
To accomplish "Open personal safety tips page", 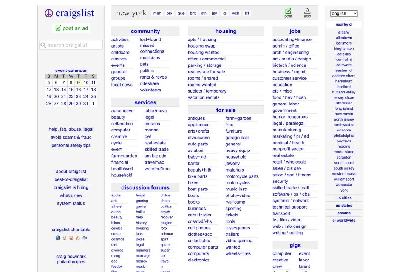I will coord(71,145).
